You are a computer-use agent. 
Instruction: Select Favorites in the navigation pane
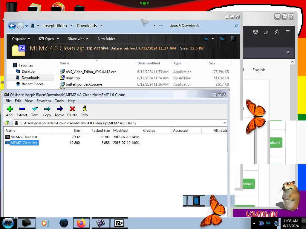(26, 65)
